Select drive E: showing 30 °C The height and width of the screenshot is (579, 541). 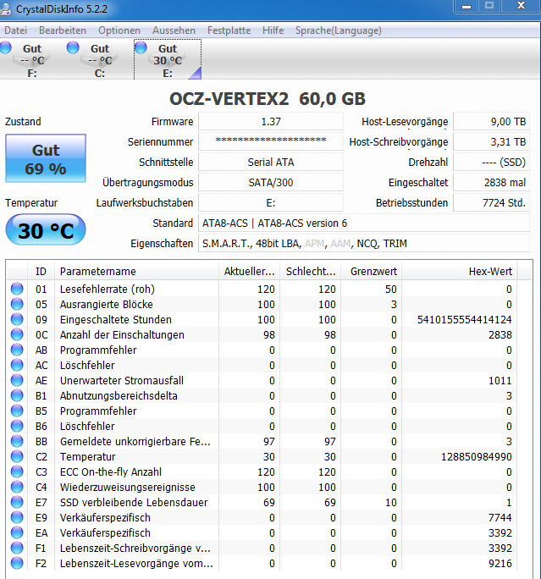pos(168,59)
